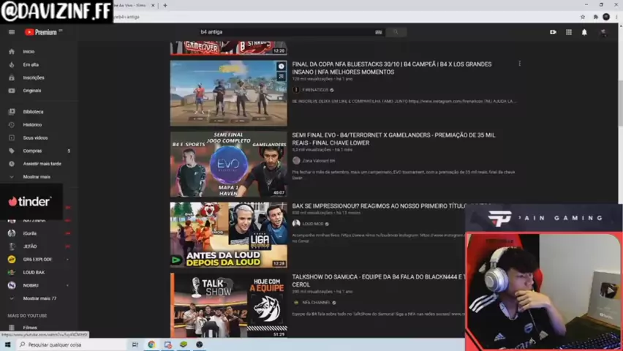The width and height of the screenshot is (623, 351).
Task: Open the on-screen keyboard in search box
Action: [x=378, y=32]
